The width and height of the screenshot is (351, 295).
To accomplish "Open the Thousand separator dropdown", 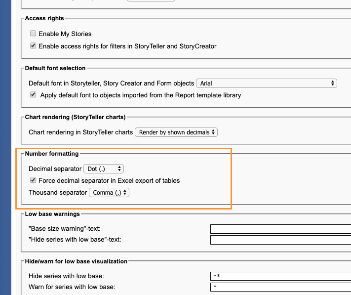I will [x=109, y=192].
